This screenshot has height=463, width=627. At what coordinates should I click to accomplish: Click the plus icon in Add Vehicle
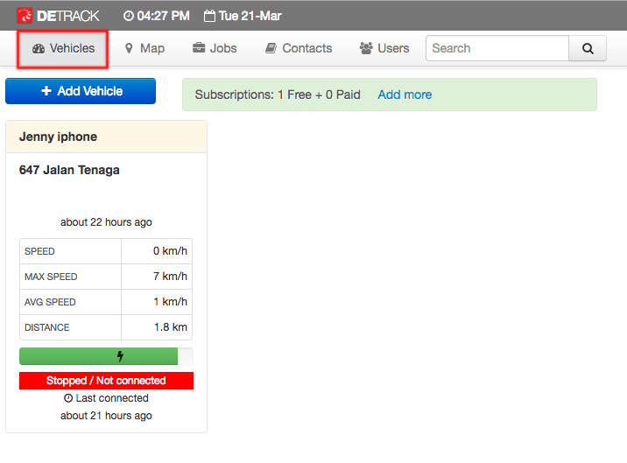pos(46,91)
